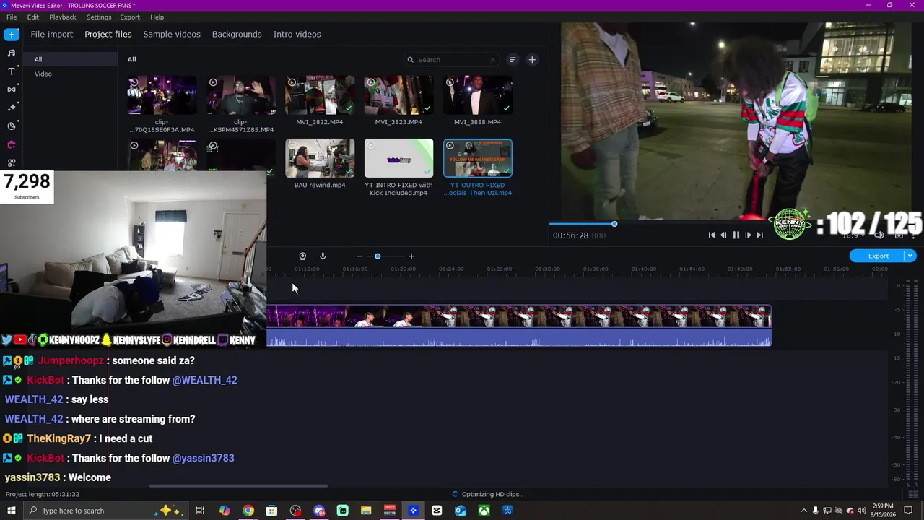Click the preview playback progress handle
The image size is (924, 520).
coord(614,224)
